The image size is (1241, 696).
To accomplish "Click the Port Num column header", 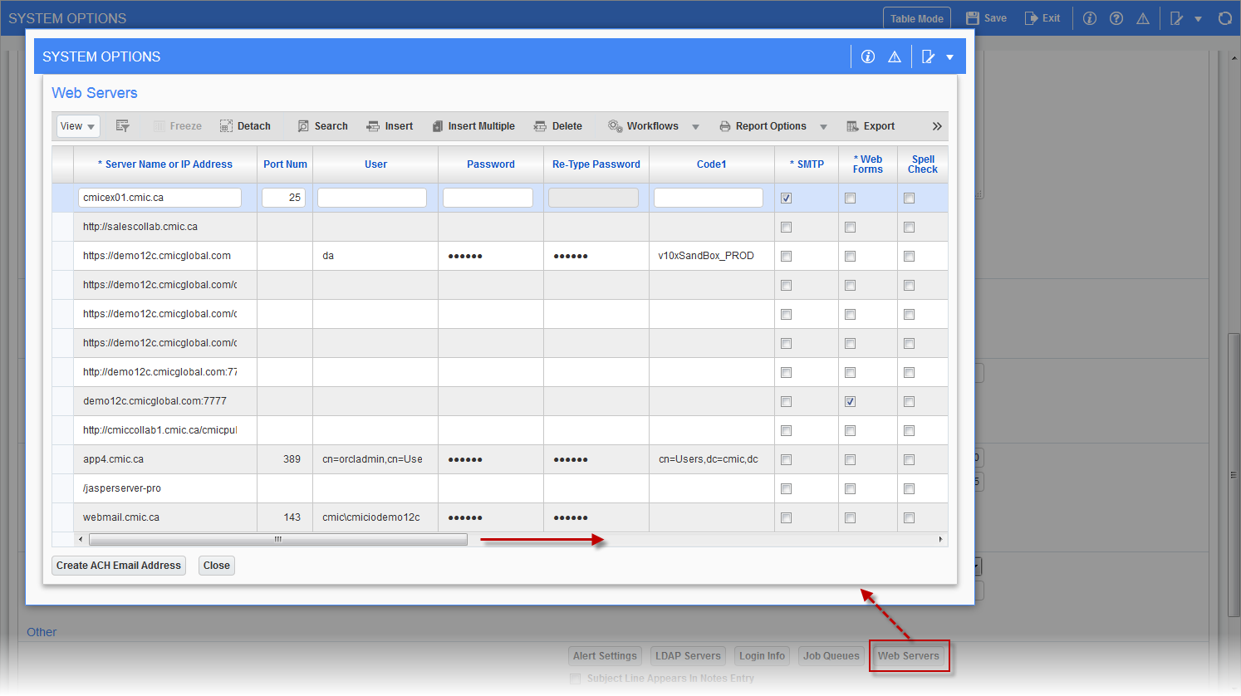I will tap(285, 164).
